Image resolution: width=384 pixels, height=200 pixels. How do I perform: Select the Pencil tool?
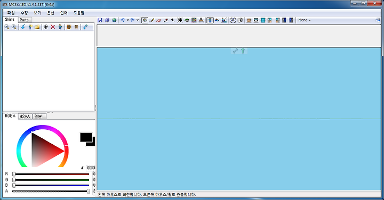click(x=152, y=20)
